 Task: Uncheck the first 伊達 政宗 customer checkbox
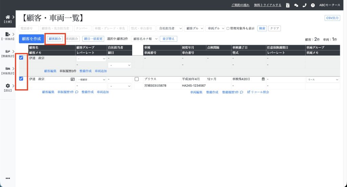[21, 58]
